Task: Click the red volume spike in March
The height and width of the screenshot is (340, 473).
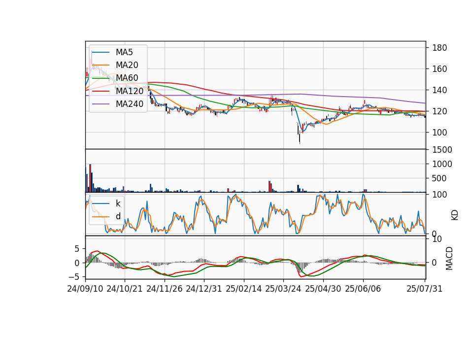Action: pos(270,186)
